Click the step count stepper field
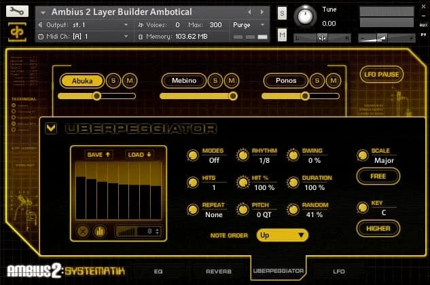The height and width of the screenshot is (285, 430). point(139,231)
